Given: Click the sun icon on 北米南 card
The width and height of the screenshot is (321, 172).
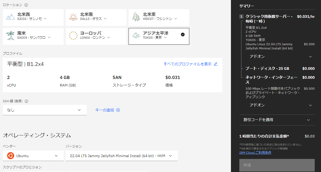Looking at the screenshot, I should click(x=73, y=17).
